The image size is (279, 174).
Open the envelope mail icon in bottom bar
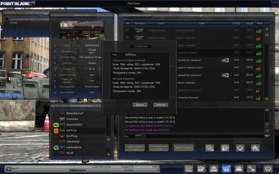pos(238,168)
